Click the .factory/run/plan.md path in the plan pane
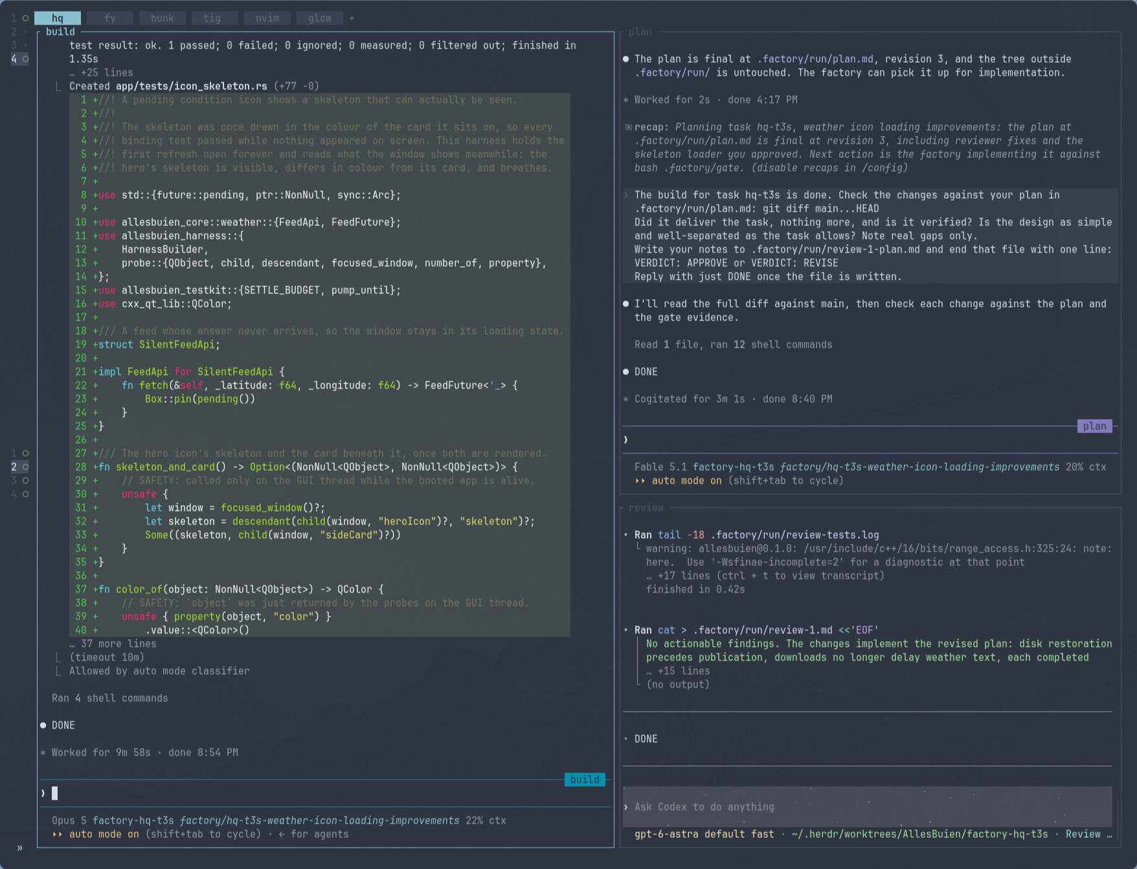The height and width of the screenshot is (869, 1137). pyautogui.click(x=815, y=59)
